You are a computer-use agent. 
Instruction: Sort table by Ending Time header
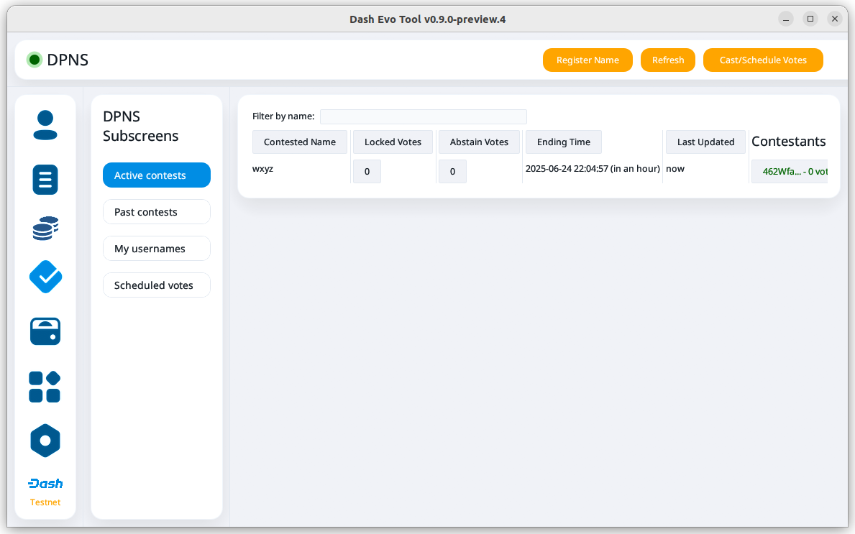pyautogui.click(x=563, y=142)
